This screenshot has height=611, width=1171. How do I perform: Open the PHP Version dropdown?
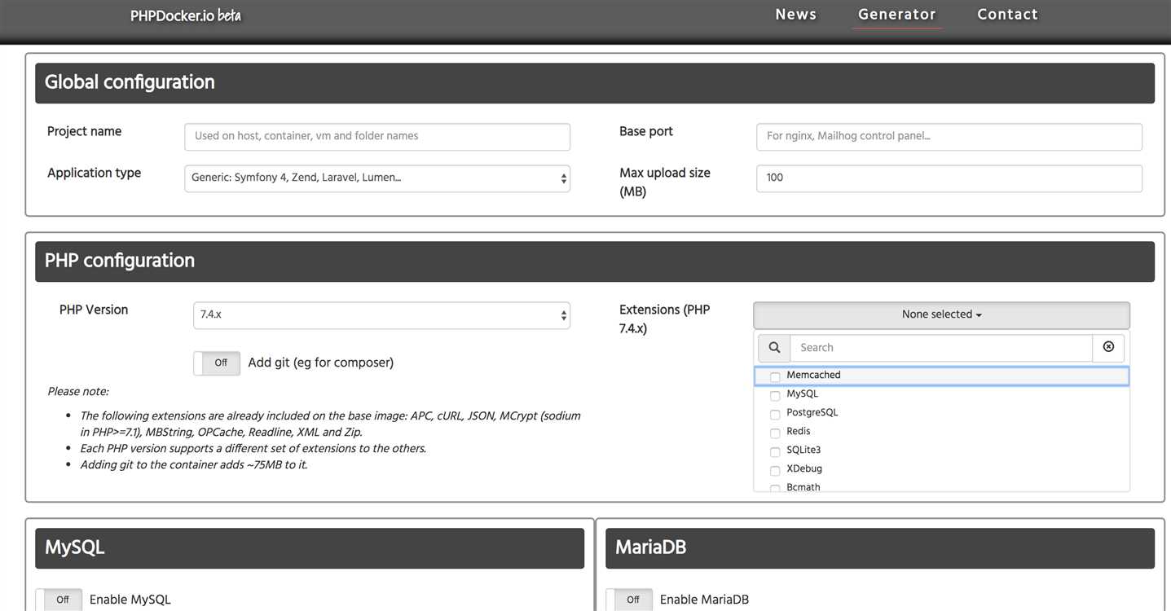(381, 315)
